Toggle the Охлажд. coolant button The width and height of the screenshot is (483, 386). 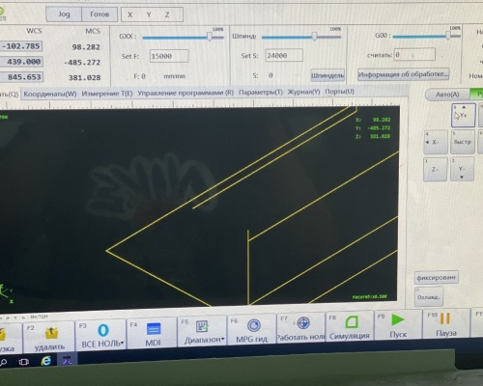(x=429, y=297)
